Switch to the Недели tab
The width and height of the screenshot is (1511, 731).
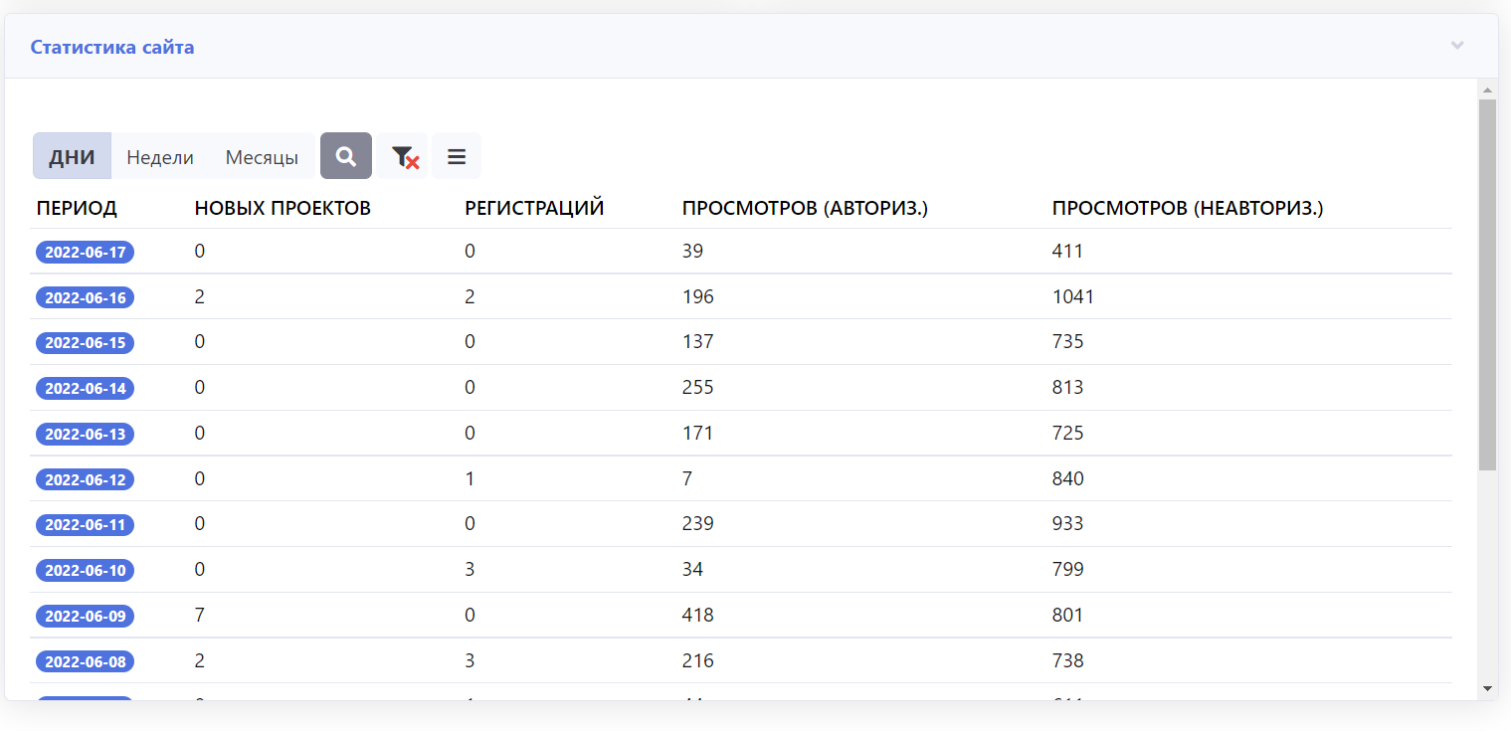[x=160, y=157]
